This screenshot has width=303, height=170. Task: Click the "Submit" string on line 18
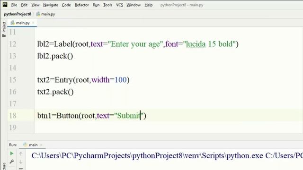tap(129, 116)
